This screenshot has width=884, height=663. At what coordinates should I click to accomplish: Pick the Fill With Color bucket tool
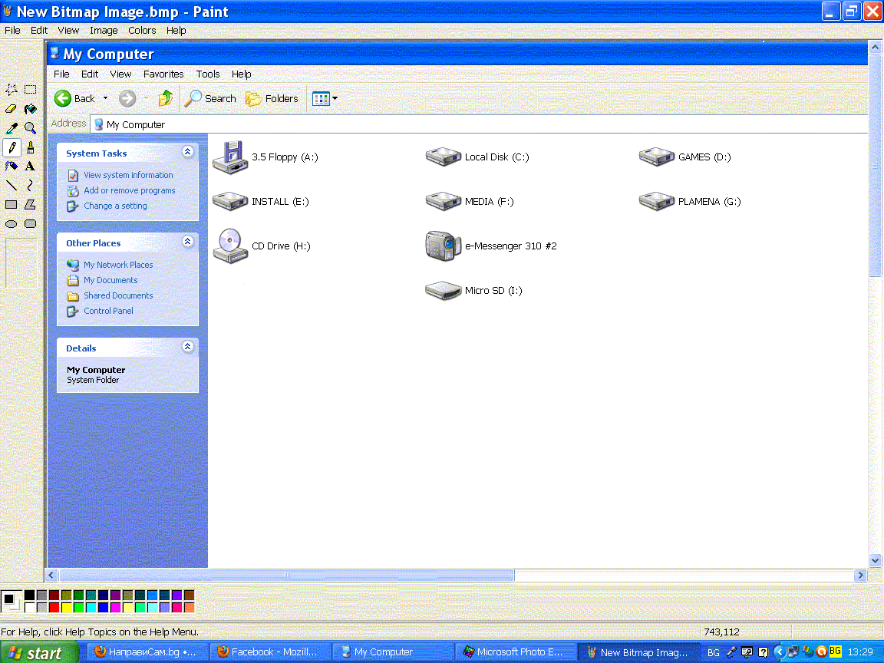coord(30,109)
